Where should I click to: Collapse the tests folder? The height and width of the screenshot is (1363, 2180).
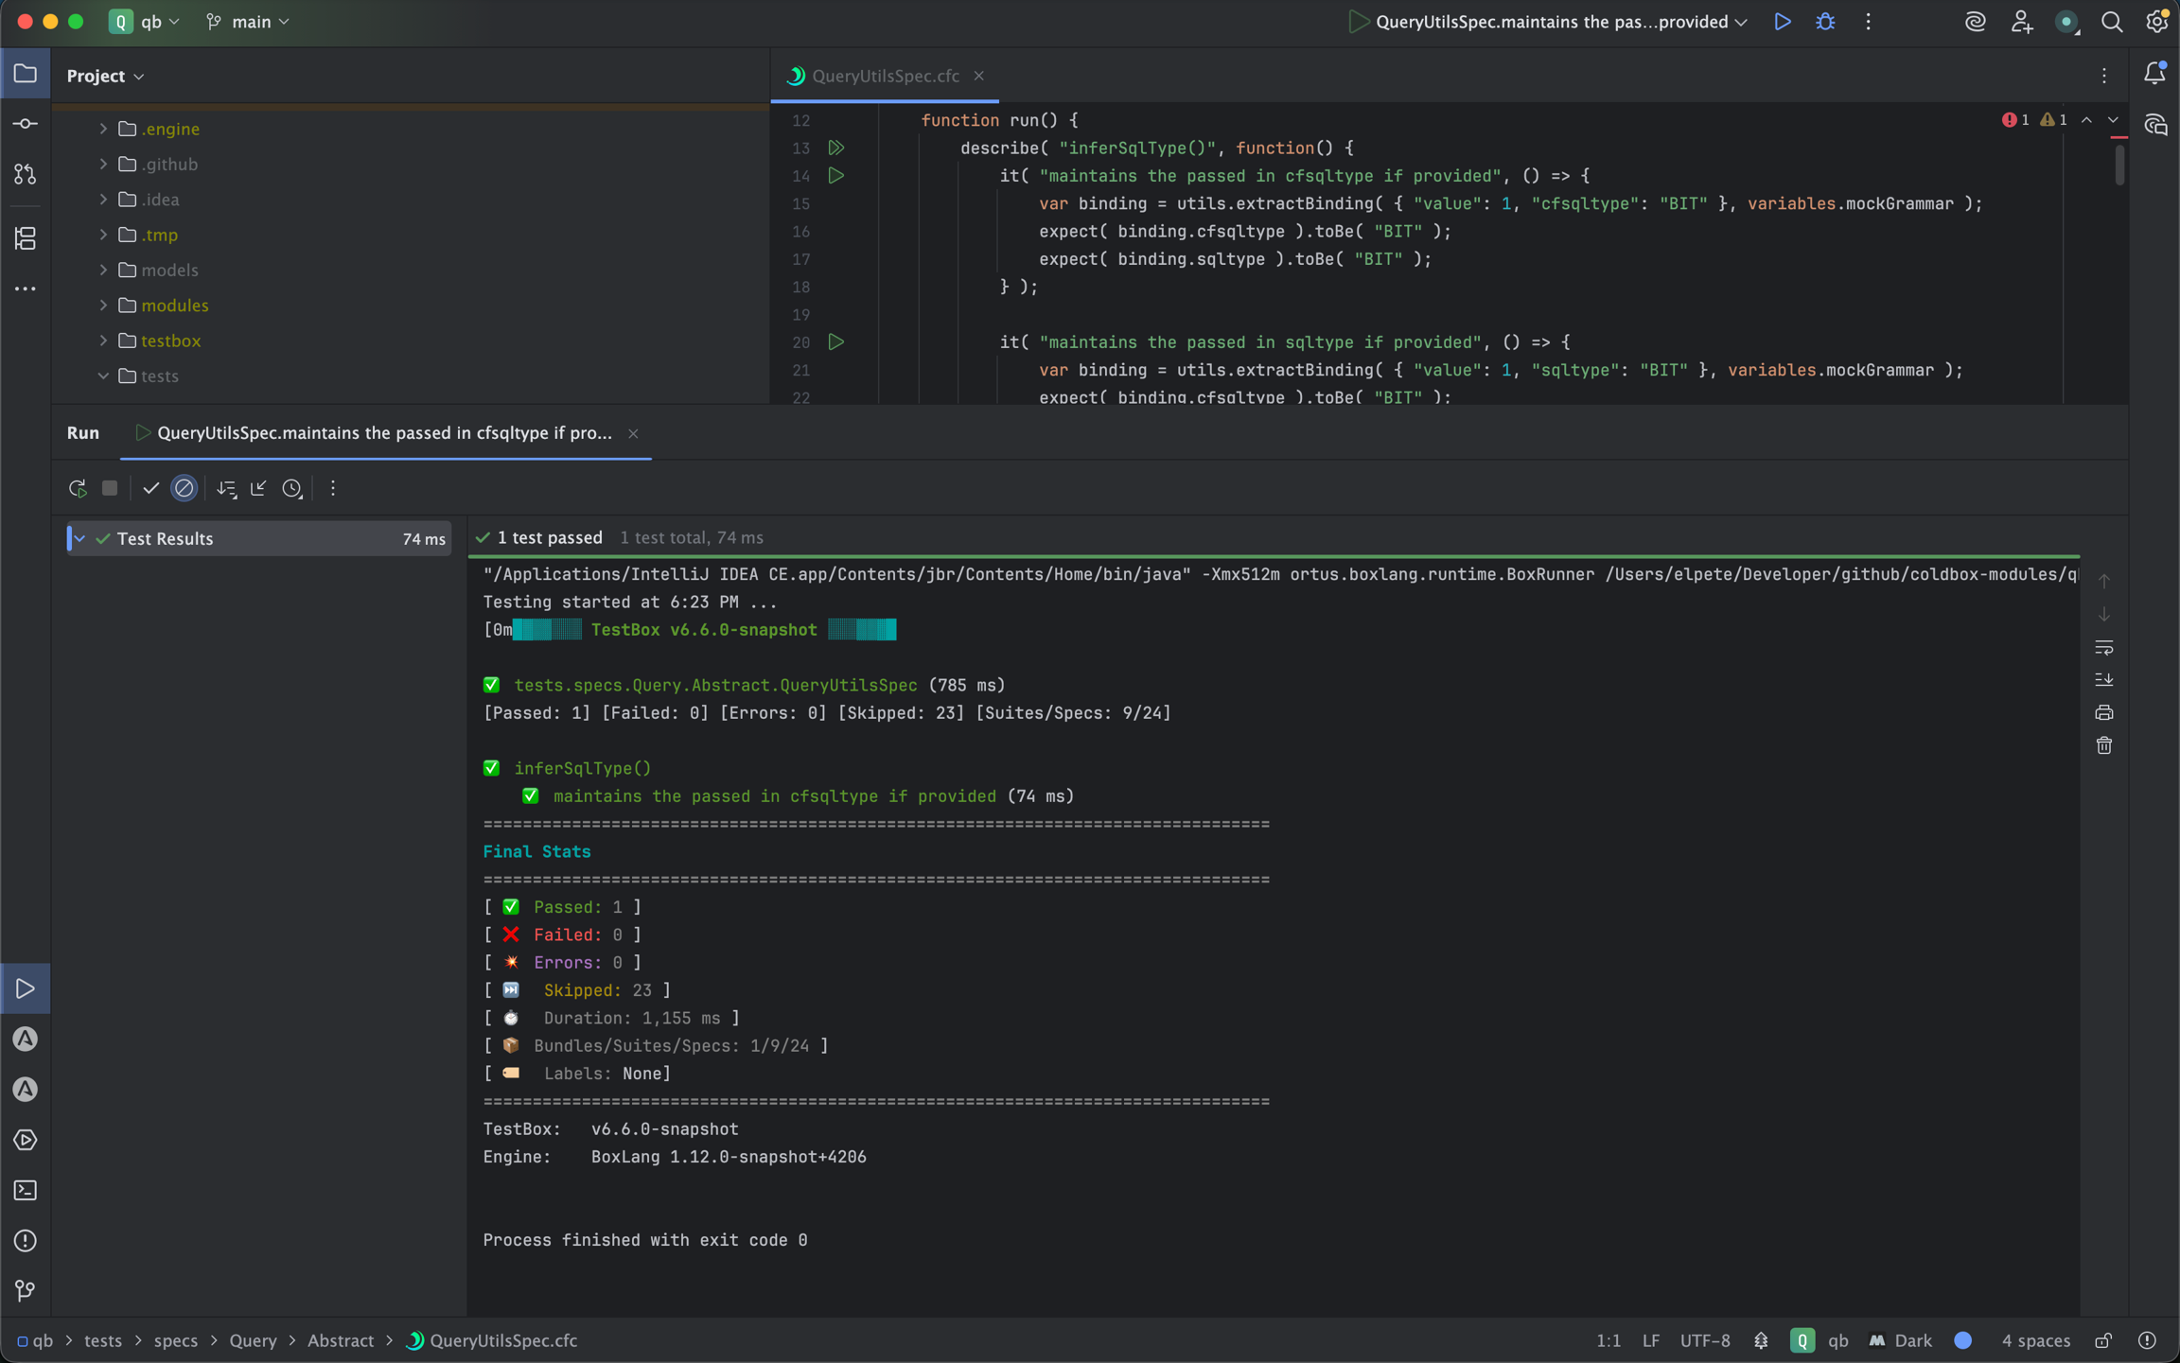pyautogui.click(x=104, y=376)
